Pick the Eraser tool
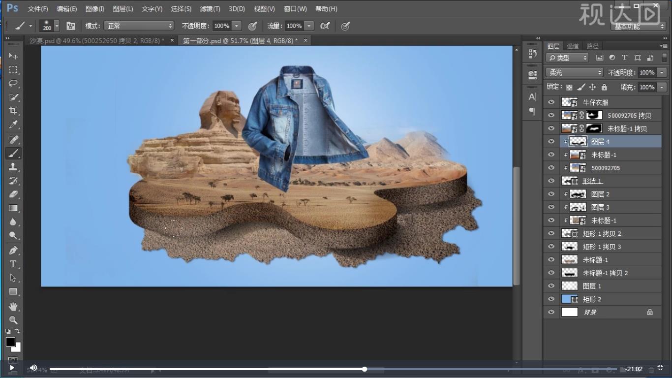This screenshot has width=672, height=378. point(13,194)
